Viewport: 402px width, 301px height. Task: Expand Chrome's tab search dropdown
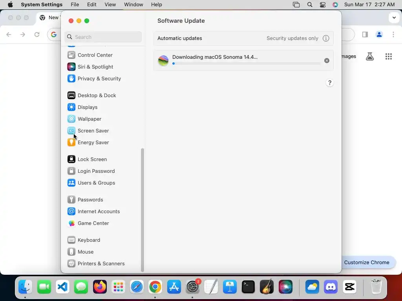pyautogui.click(x=394, y=18)
